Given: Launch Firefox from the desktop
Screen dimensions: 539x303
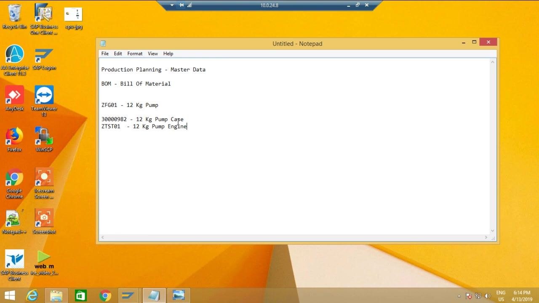Looking at the screenshot, I should 14,139.
